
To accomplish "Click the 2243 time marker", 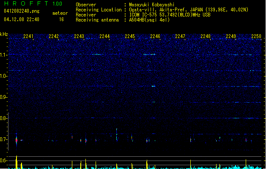I will click(x=79, y=36).
